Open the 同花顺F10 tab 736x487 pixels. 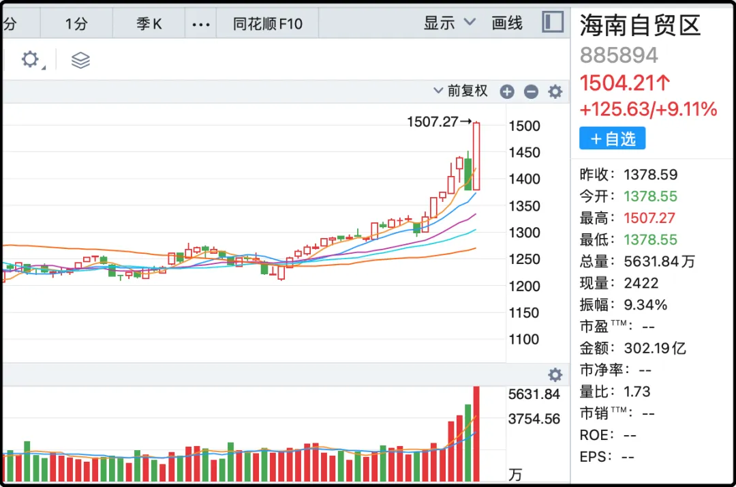click(267, 24)
